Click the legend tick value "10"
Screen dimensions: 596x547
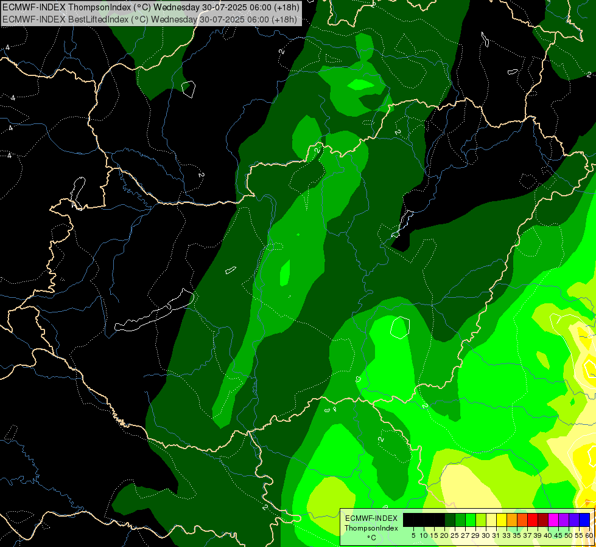(424, 535)
